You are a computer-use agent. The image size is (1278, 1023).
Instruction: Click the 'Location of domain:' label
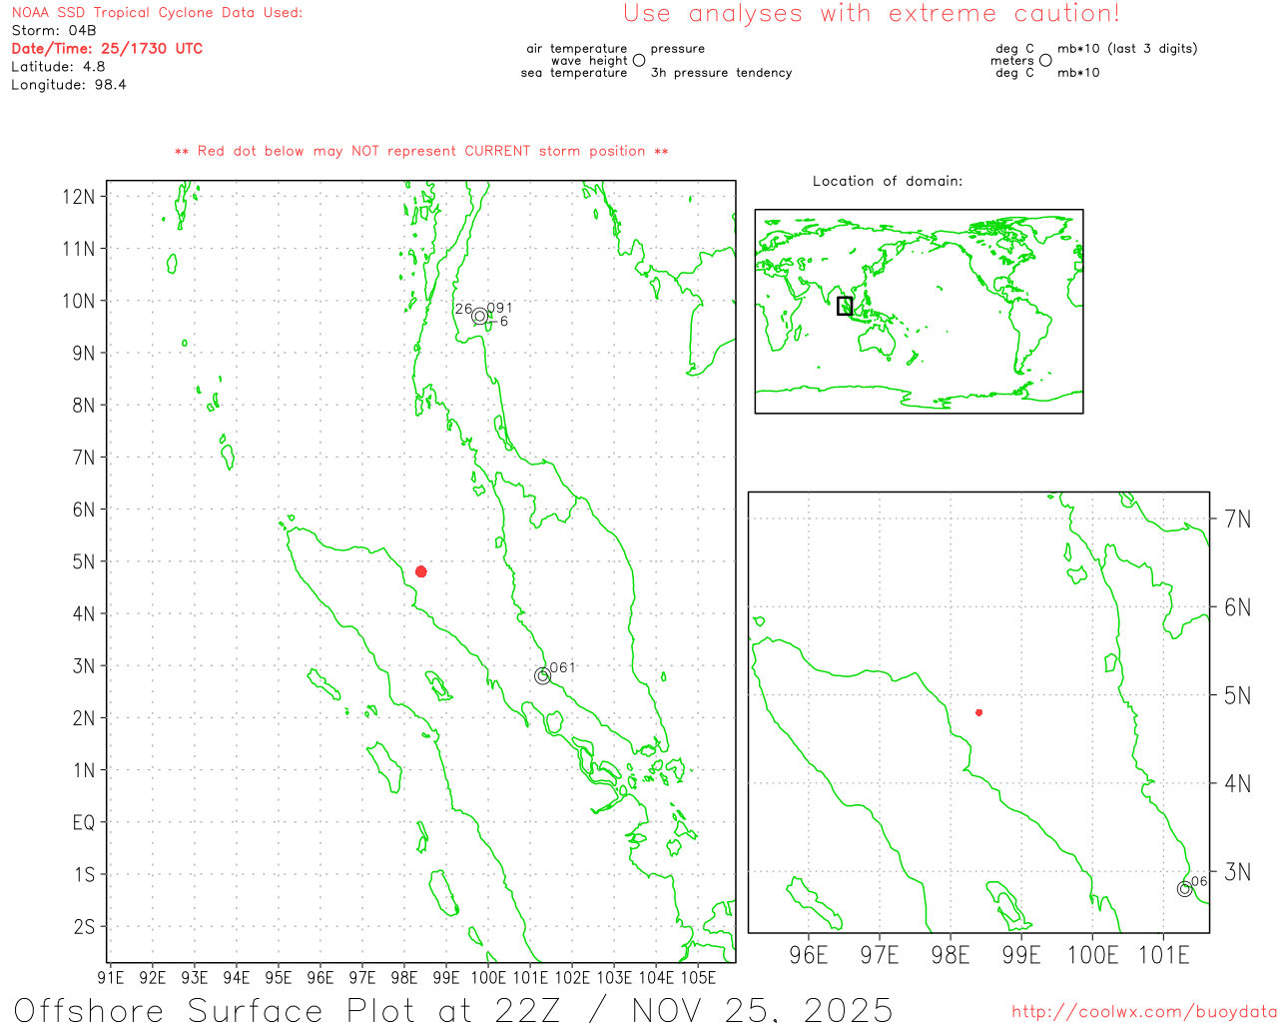point(888,181)
